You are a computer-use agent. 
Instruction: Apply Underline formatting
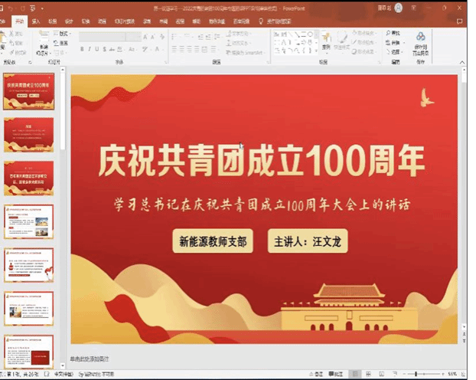pos(98,49)
